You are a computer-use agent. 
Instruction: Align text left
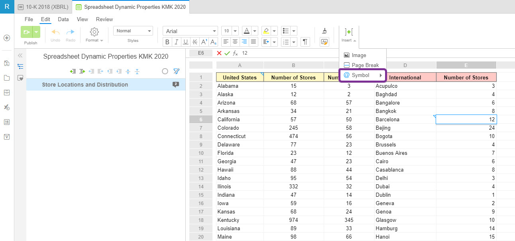pyautogui.click(x=226, y=41)
